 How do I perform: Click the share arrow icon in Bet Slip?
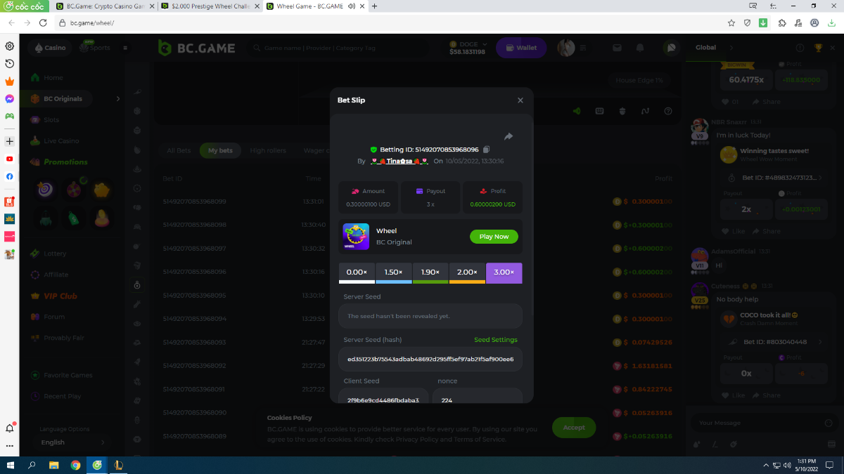point(509,136)
